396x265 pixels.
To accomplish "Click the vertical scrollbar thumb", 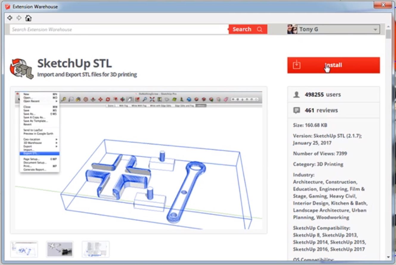I will [x=388, y=34].
